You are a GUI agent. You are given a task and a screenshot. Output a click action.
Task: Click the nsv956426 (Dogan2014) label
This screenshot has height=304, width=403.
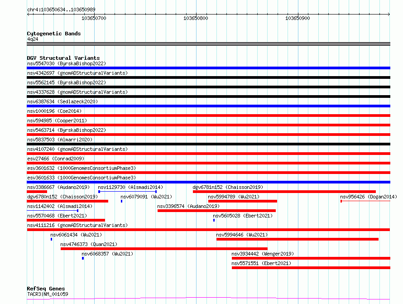369,197
